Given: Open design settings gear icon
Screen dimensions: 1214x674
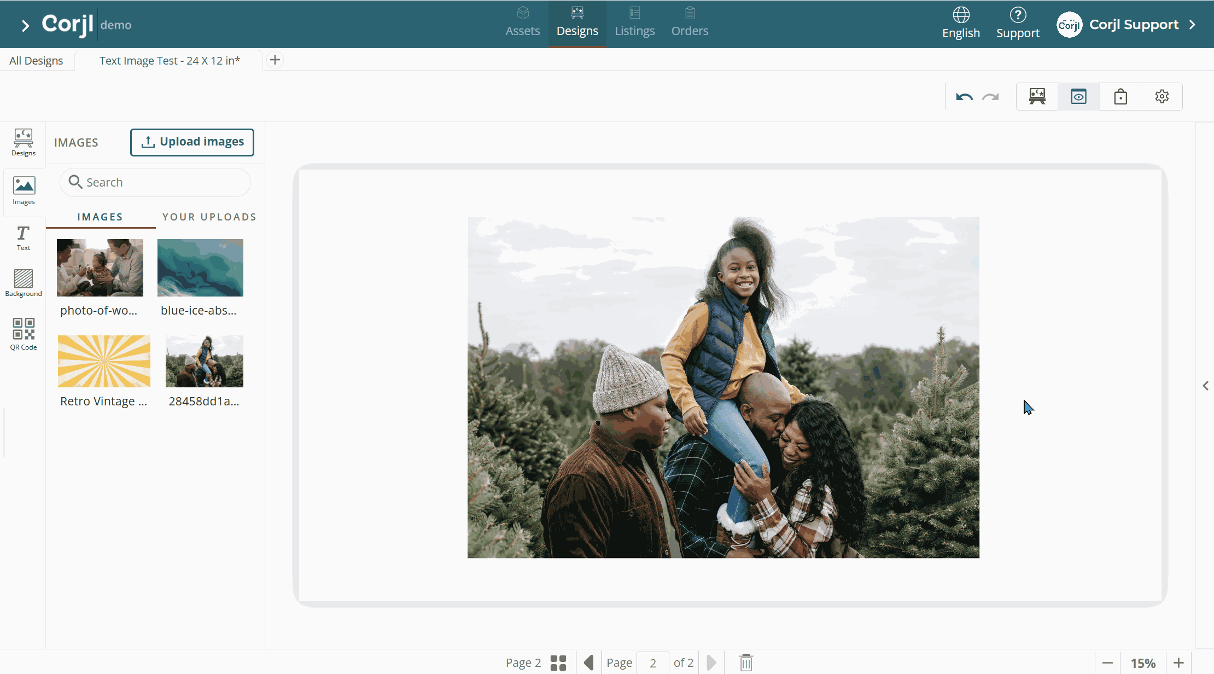Looking at the screenshot, I should (1162, 97).
